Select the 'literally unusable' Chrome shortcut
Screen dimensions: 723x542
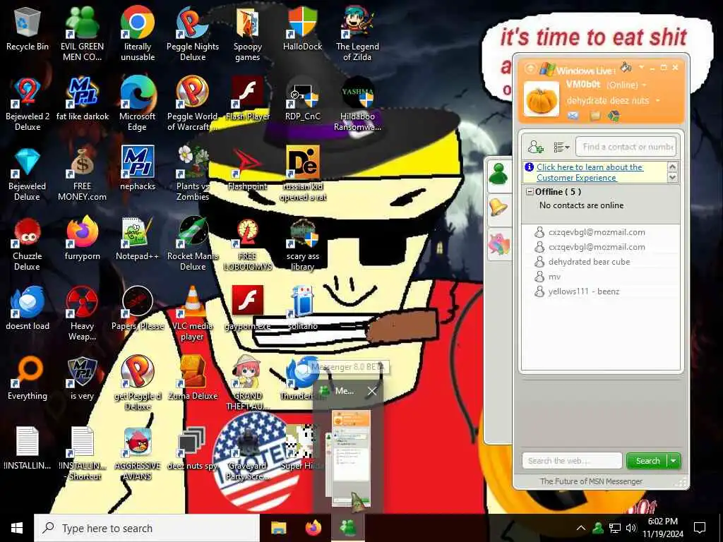click(138, 33)
